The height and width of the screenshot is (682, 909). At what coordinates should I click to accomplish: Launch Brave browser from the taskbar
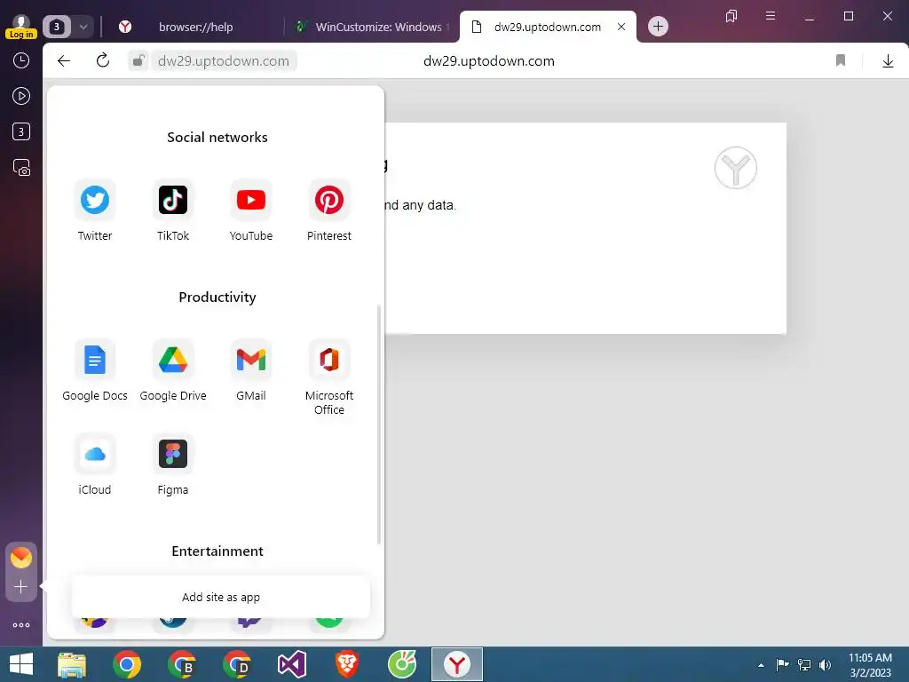click(x=347, y=664)
